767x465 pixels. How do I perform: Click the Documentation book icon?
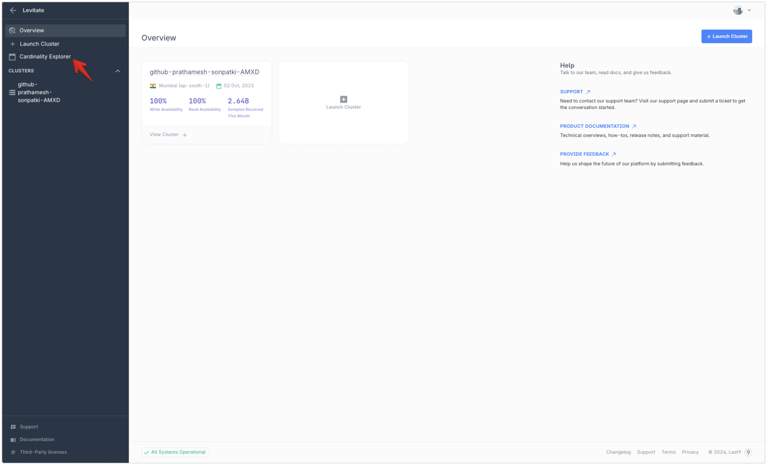(13, 439)
